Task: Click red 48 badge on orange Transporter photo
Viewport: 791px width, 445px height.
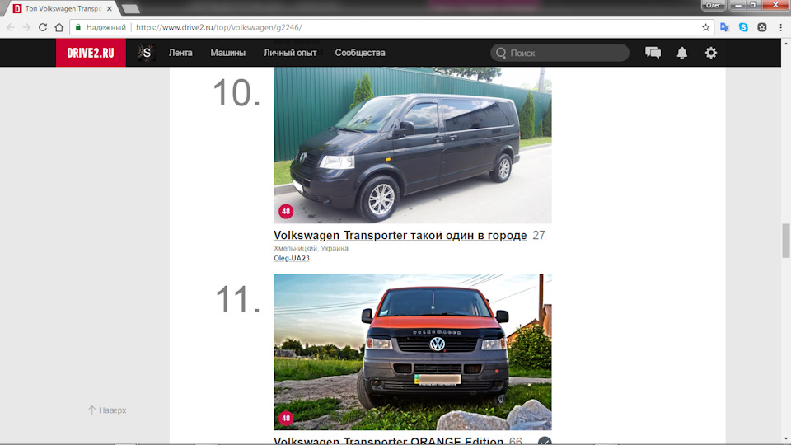Action: pos(286,419)
